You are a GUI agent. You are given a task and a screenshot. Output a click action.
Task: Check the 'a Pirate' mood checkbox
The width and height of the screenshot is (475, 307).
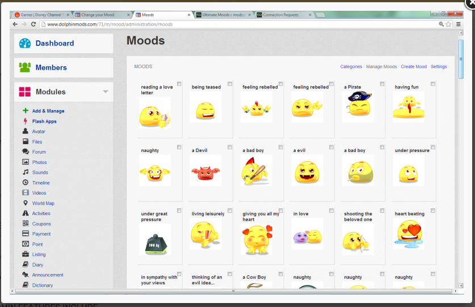point(382,84)
